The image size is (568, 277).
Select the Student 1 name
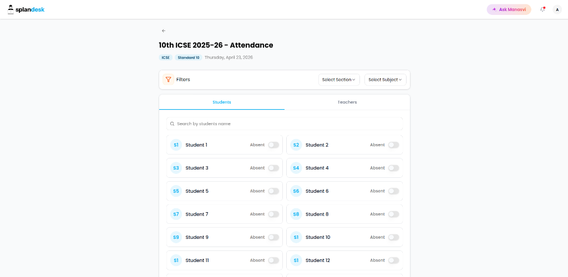point(196,145)
